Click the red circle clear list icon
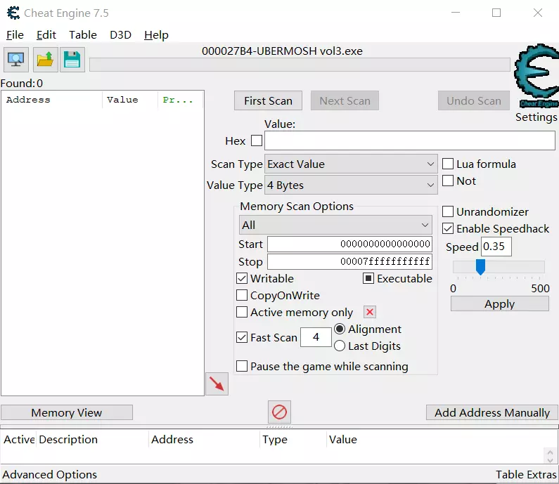 279,412
